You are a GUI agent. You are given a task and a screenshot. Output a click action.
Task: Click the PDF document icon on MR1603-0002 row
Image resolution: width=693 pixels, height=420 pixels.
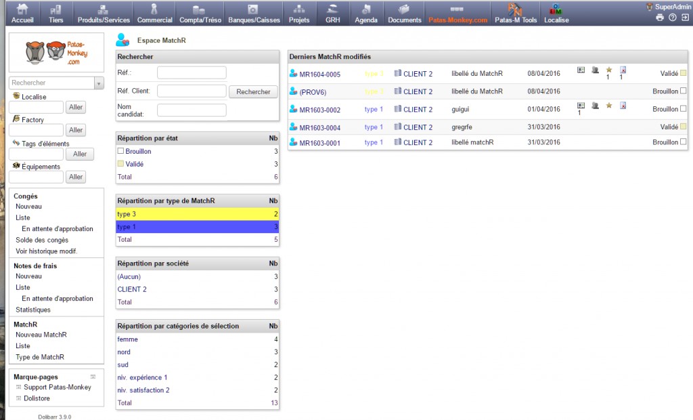pyautogui.click(x=623, y=106)
